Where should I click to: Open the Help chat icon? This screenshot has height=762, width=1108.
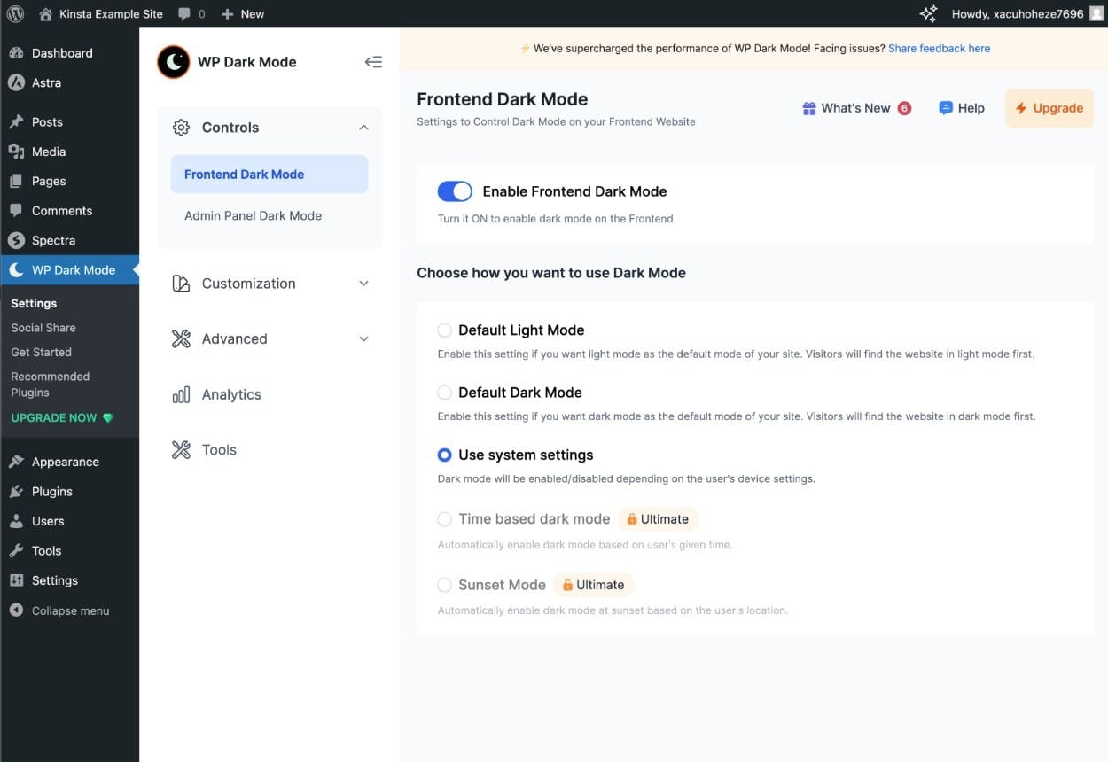[x=945, y=107]
